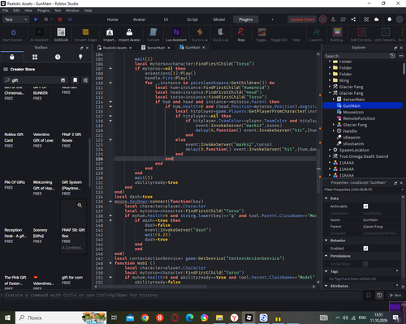Open the Avatar ribbon tab
Screen dimensions: 406x324
[x=139, y=19]
